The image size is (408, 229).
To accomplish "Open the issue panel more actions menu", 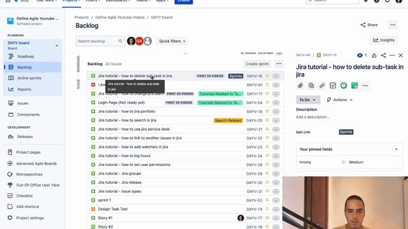I will click(x=392, y=55).
